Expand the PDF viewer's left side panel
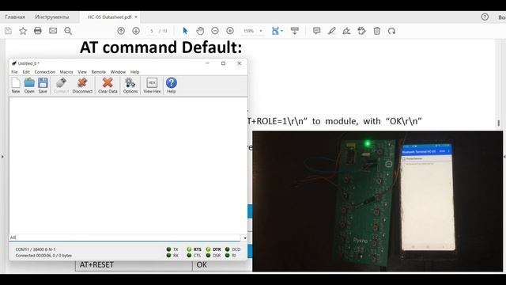This screenshot has width=506, height=285. [2, 157]
